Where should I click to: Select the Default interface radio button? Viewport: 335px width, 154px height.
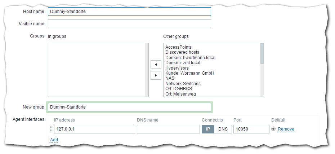(273, 129)
